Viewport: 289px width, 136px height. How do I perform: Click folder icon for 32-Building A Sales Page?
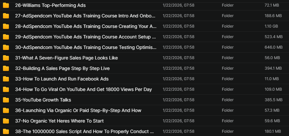[x=6, y=68]
